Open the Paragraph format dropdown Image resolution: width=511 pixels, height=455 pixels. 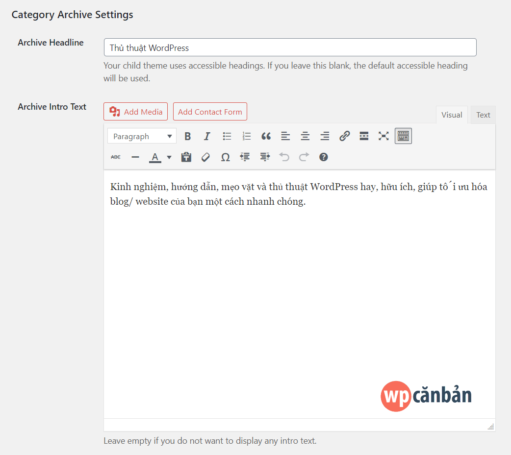(x=142, y=136)
